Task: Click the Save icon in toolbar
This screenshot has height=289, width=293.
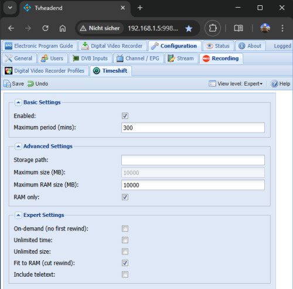Action: pos(7,84)
